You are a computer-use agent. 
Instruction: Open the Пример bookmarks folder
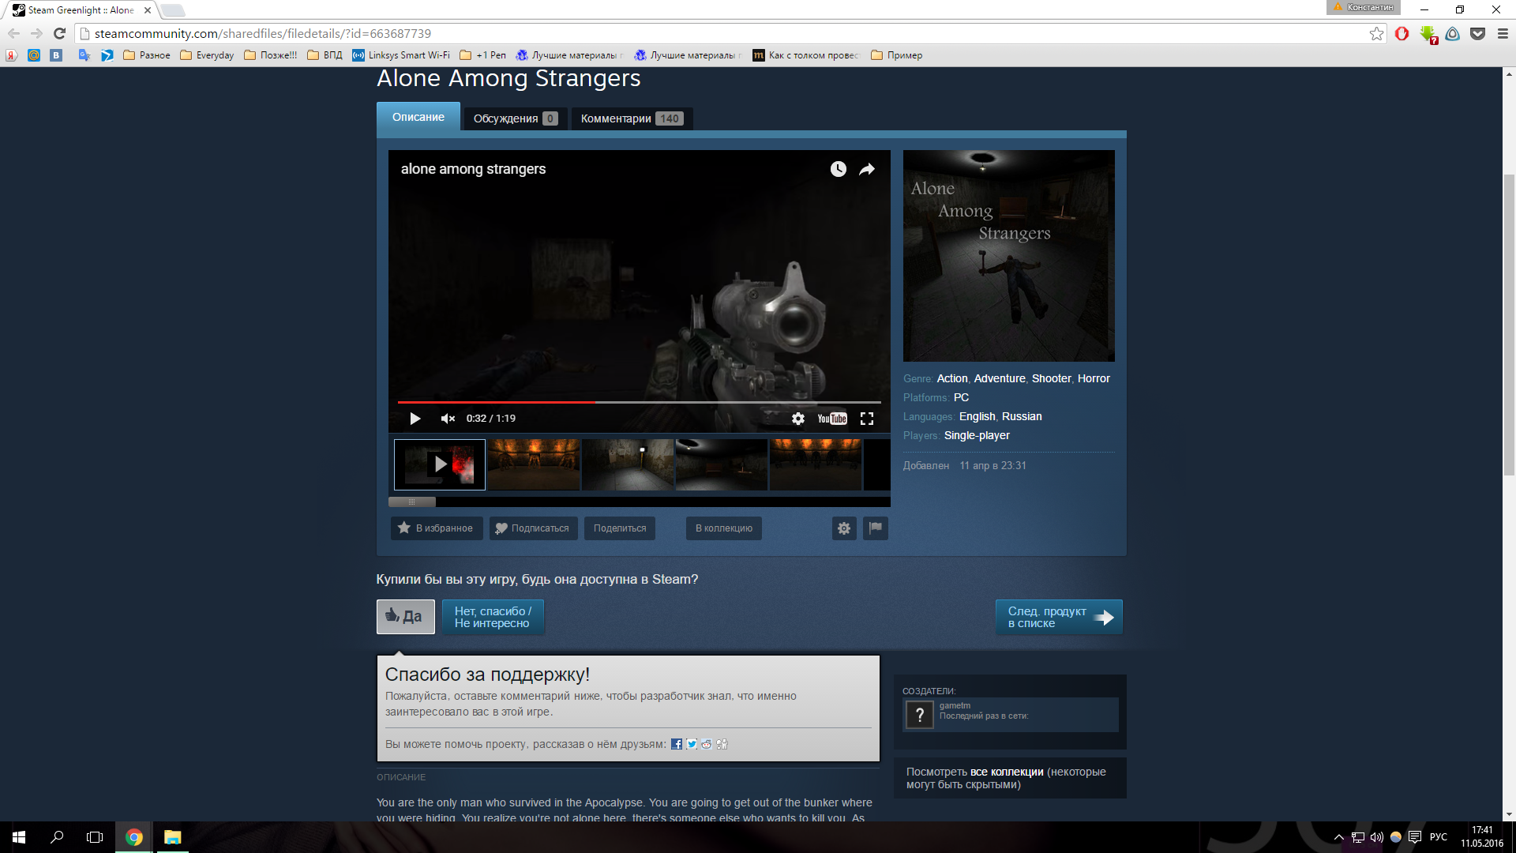coord(896,55)
